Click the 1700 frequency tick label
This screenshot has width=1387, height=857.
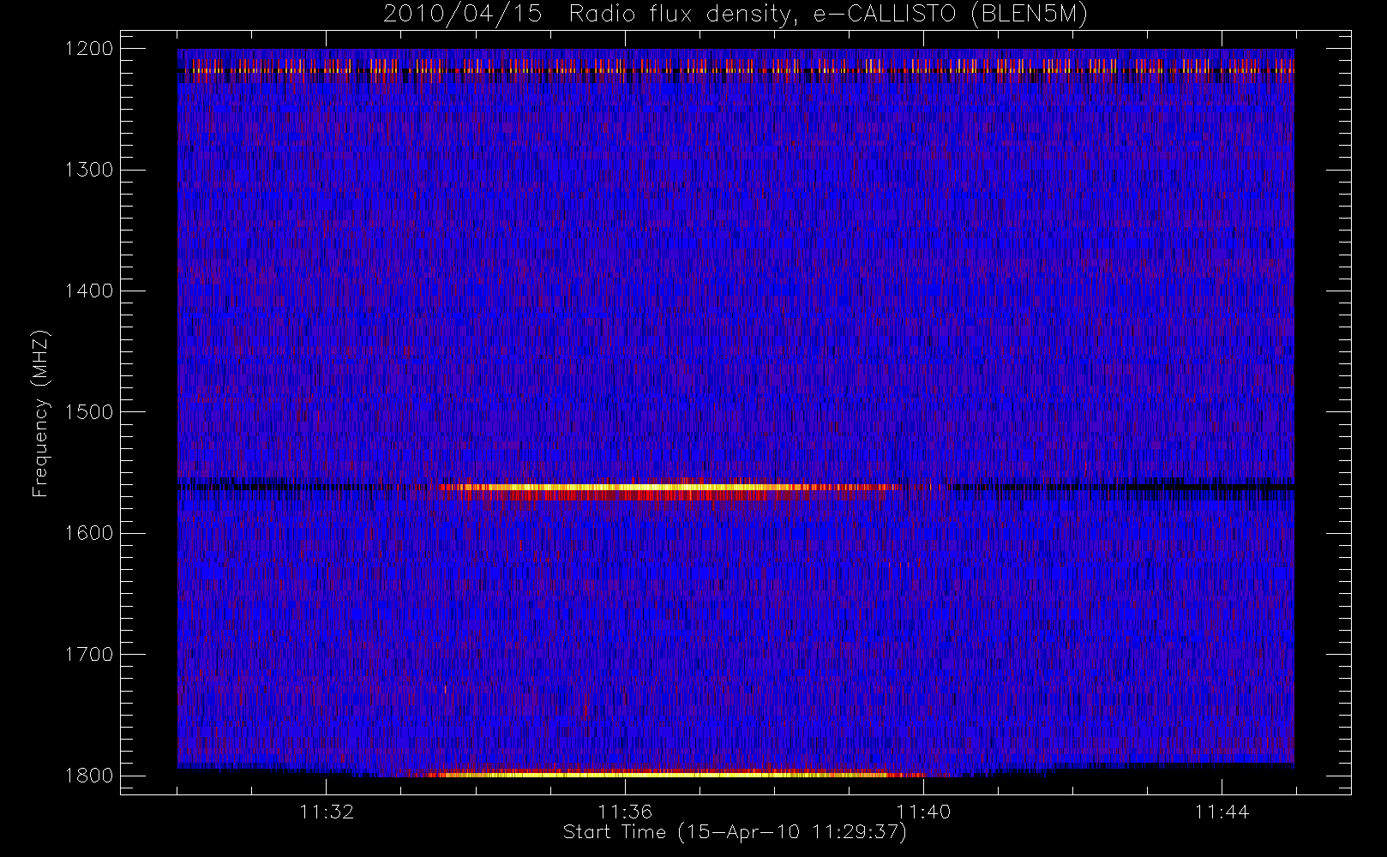[89, 655]
